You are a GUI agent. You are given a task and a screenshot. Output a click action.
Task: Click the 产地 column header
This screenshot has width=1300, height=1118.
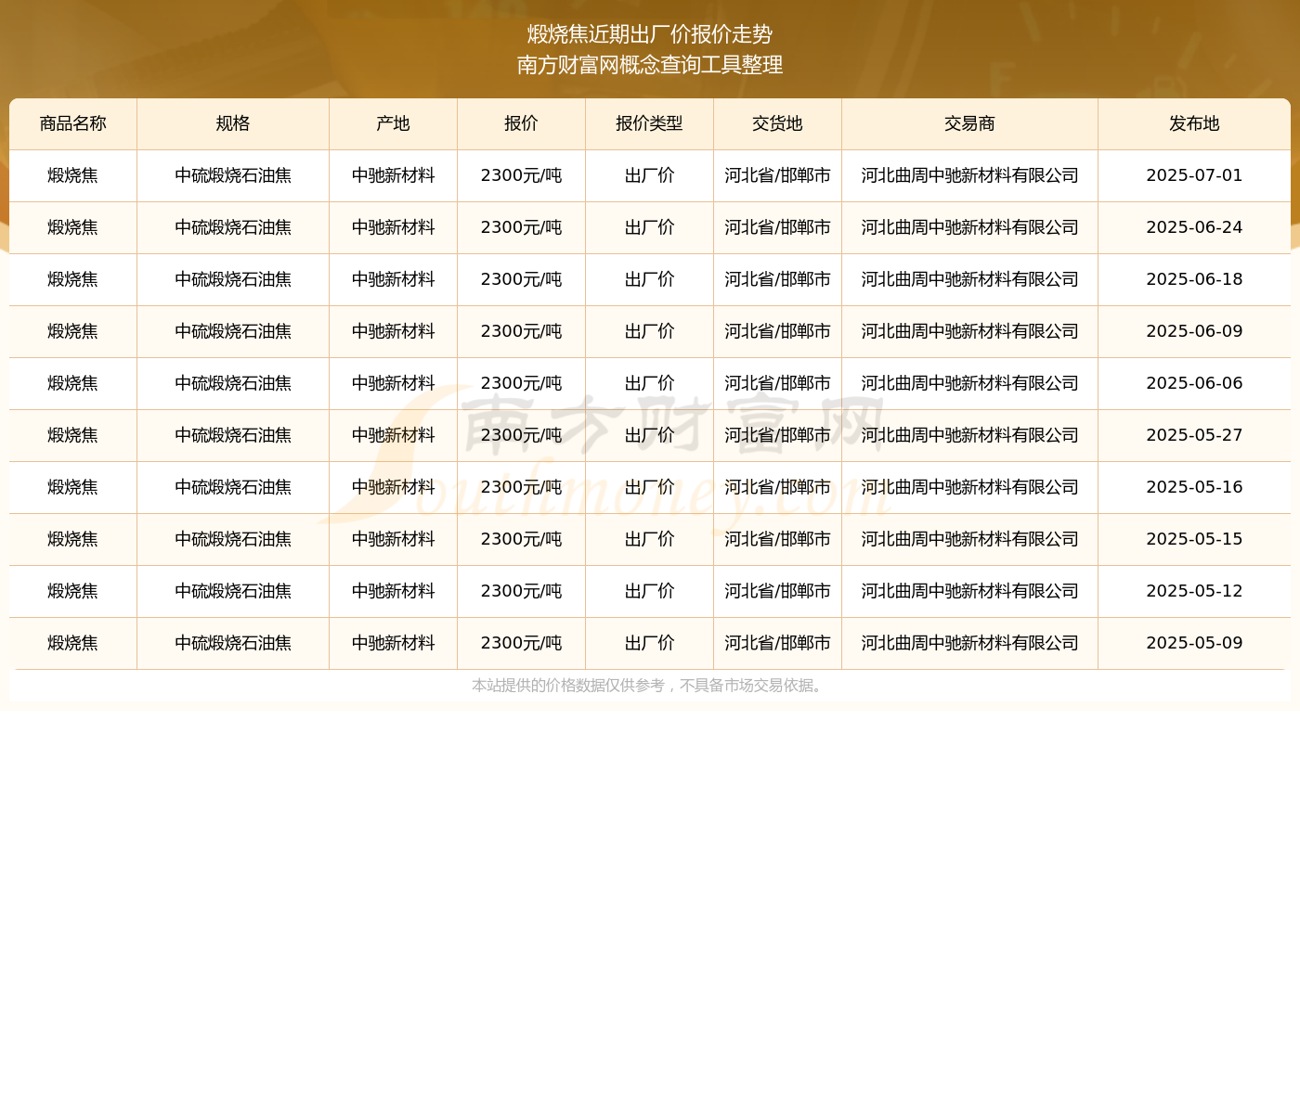(394, 123)
